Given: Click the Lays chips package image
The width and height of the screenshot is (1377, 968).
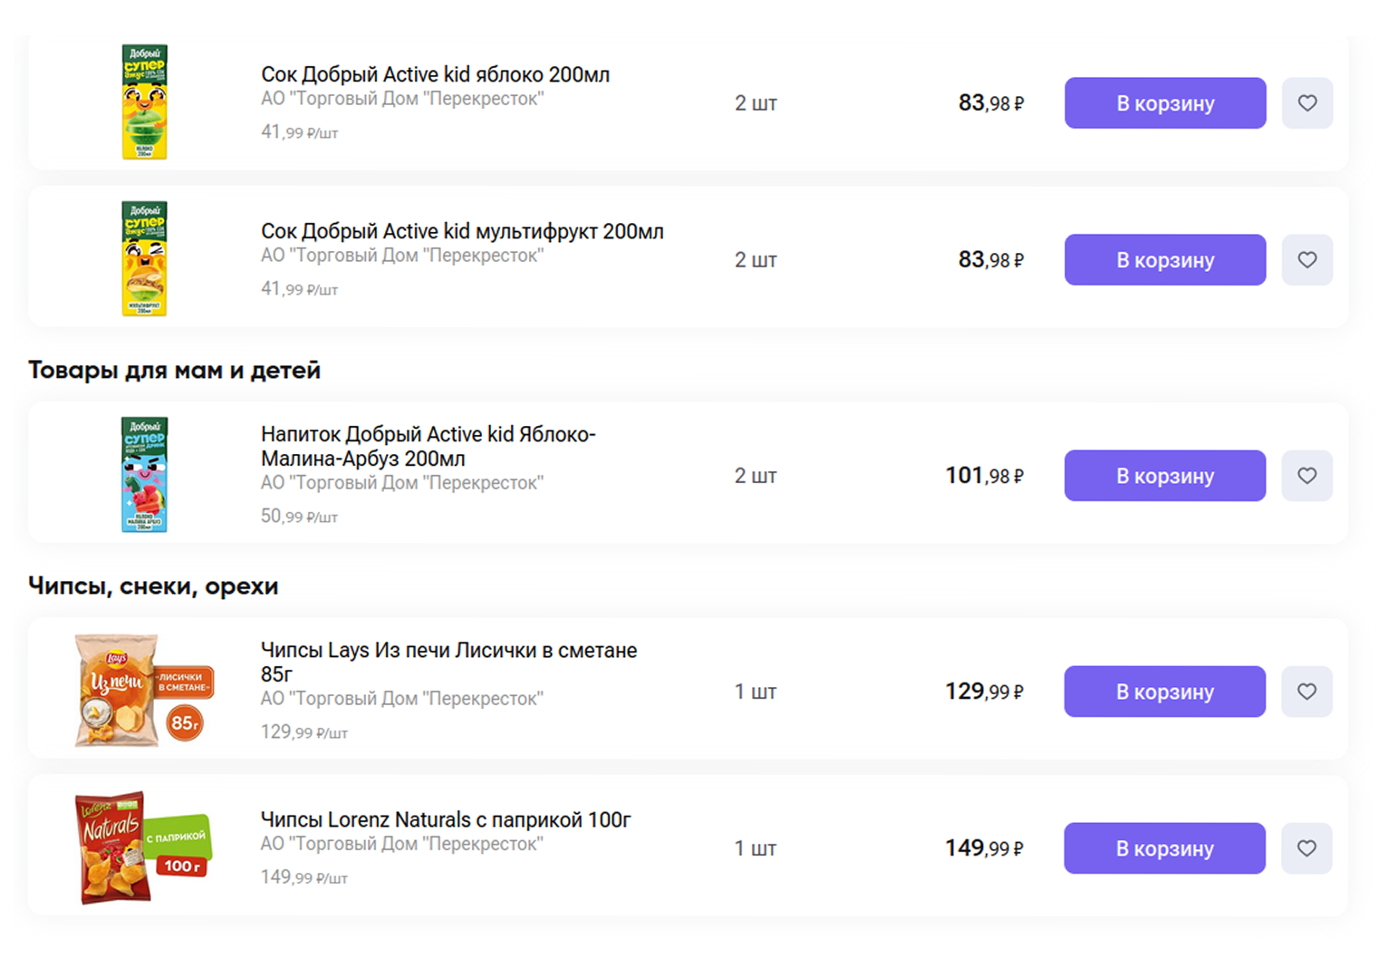Looking at the screenshot, I should [143, 691].
